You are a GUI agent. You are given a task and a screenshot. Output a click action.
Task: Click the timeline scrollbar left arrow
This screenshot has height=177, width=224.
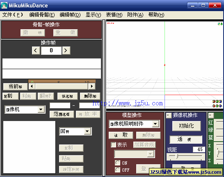32,86
